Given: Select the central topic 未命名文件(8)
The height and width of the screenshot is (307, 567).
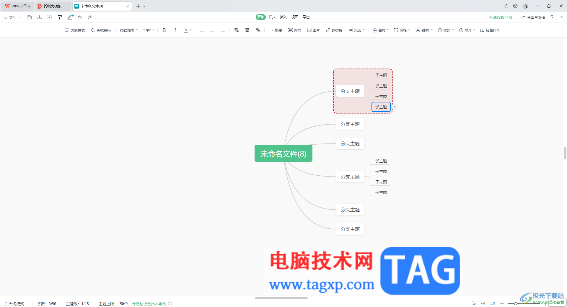Looking at the screenshot, I should click(283, 153).
